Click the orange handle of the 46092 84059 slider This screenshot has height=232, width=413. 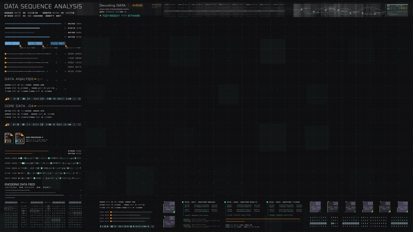coord(5,54)
